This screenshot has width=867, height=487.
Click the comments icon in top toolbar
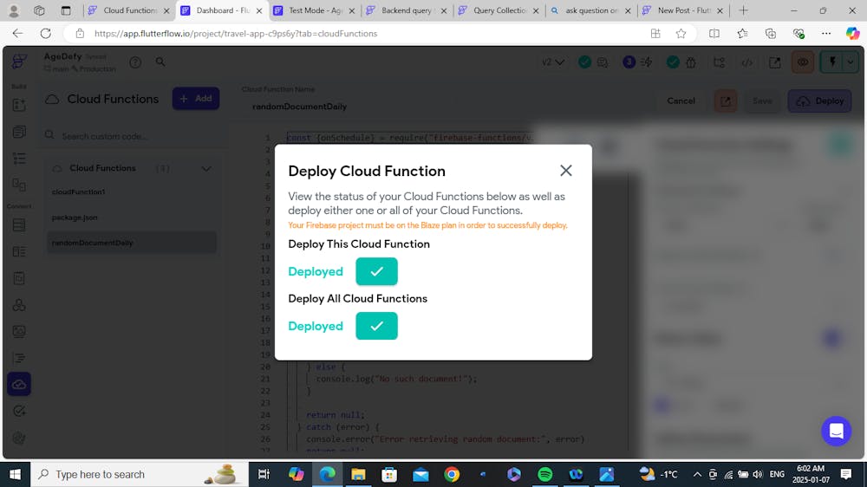[x=603, y=62]
